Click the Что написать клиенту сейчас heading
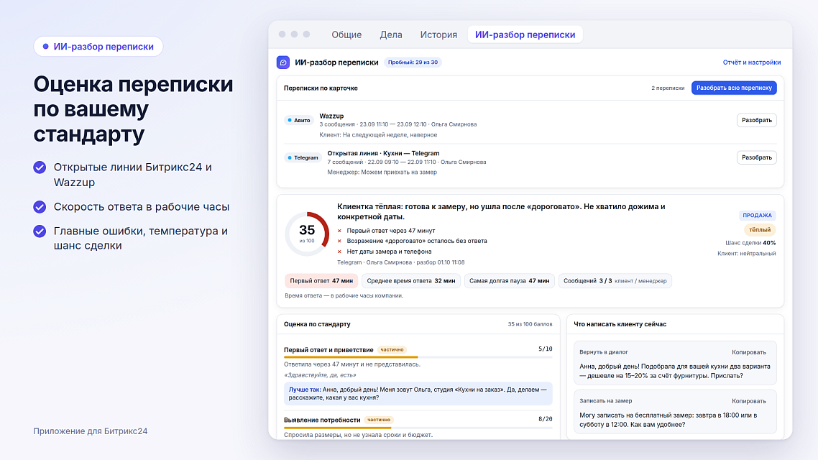This screenshot has height=460, width=818. [x=620, y=324]
